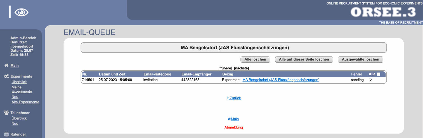This screenshot has height=138, width=423.
Task: Click the gears icon next to Experimente
Action: click(6, 76)
